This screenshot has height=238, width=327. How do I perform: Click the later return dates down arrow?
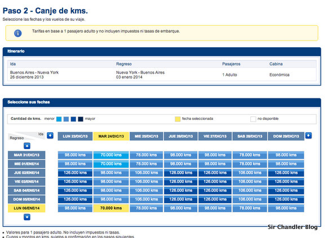[27, 217]
